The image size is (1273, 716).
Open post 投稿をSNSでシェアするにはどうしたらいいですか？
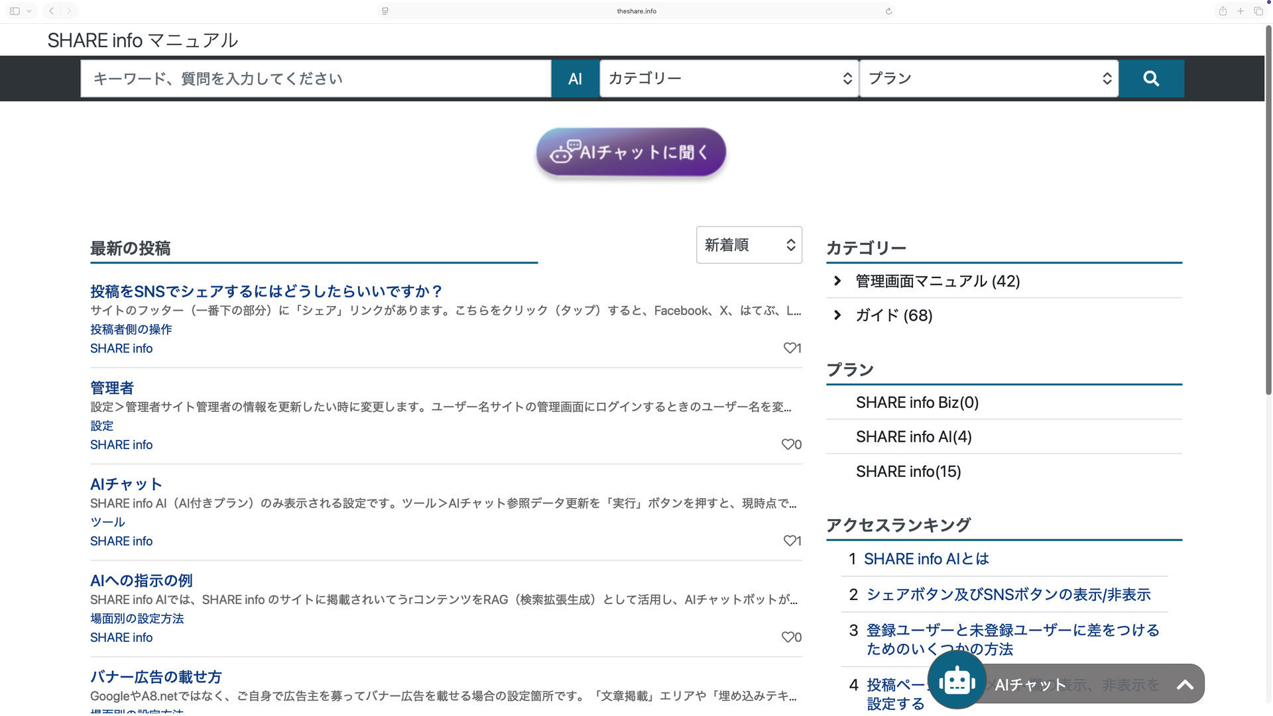(266, 291)
